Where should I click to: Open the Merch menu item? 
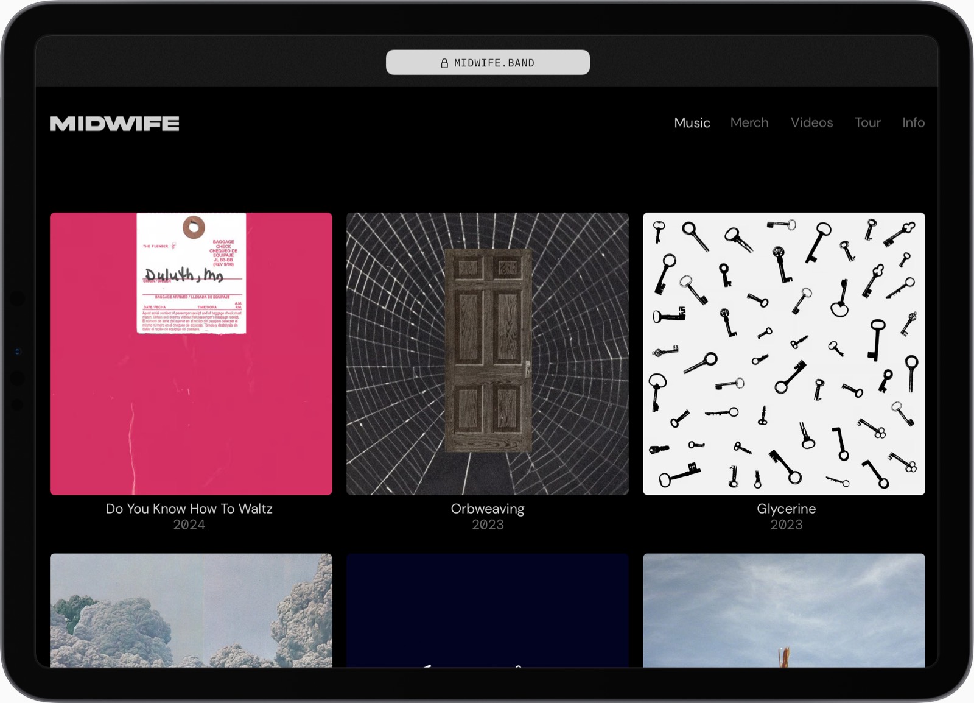(749, 122)
